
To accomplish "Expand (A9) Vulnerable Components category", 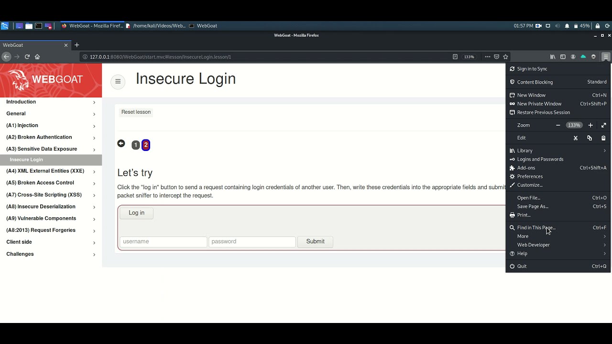I will [51, 218].
